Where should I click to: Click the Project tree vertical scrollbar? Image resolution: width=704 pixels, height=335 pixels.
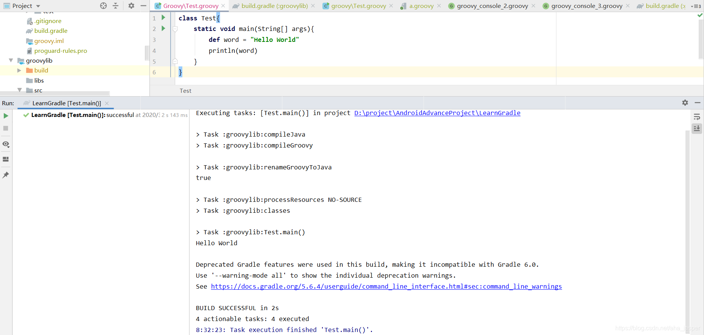[x=147, y=53]
